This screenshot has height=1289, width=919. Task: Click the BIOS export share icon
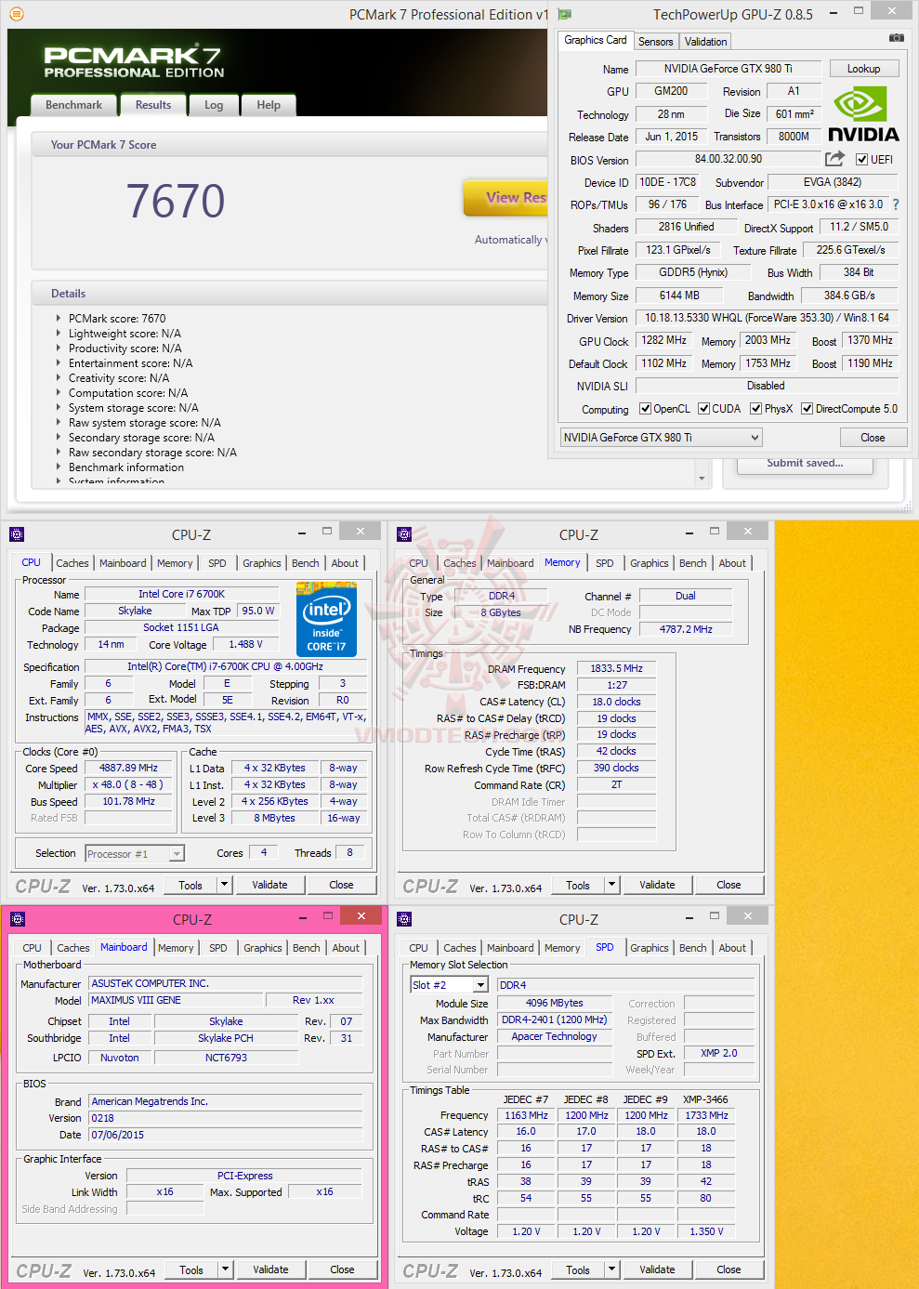[834, 159]
